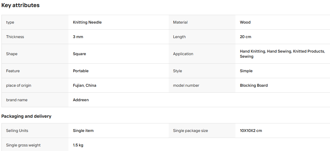
Task: Select the Hand Knitting, Hand Sewing application text
Action: (x=266, y=51)
